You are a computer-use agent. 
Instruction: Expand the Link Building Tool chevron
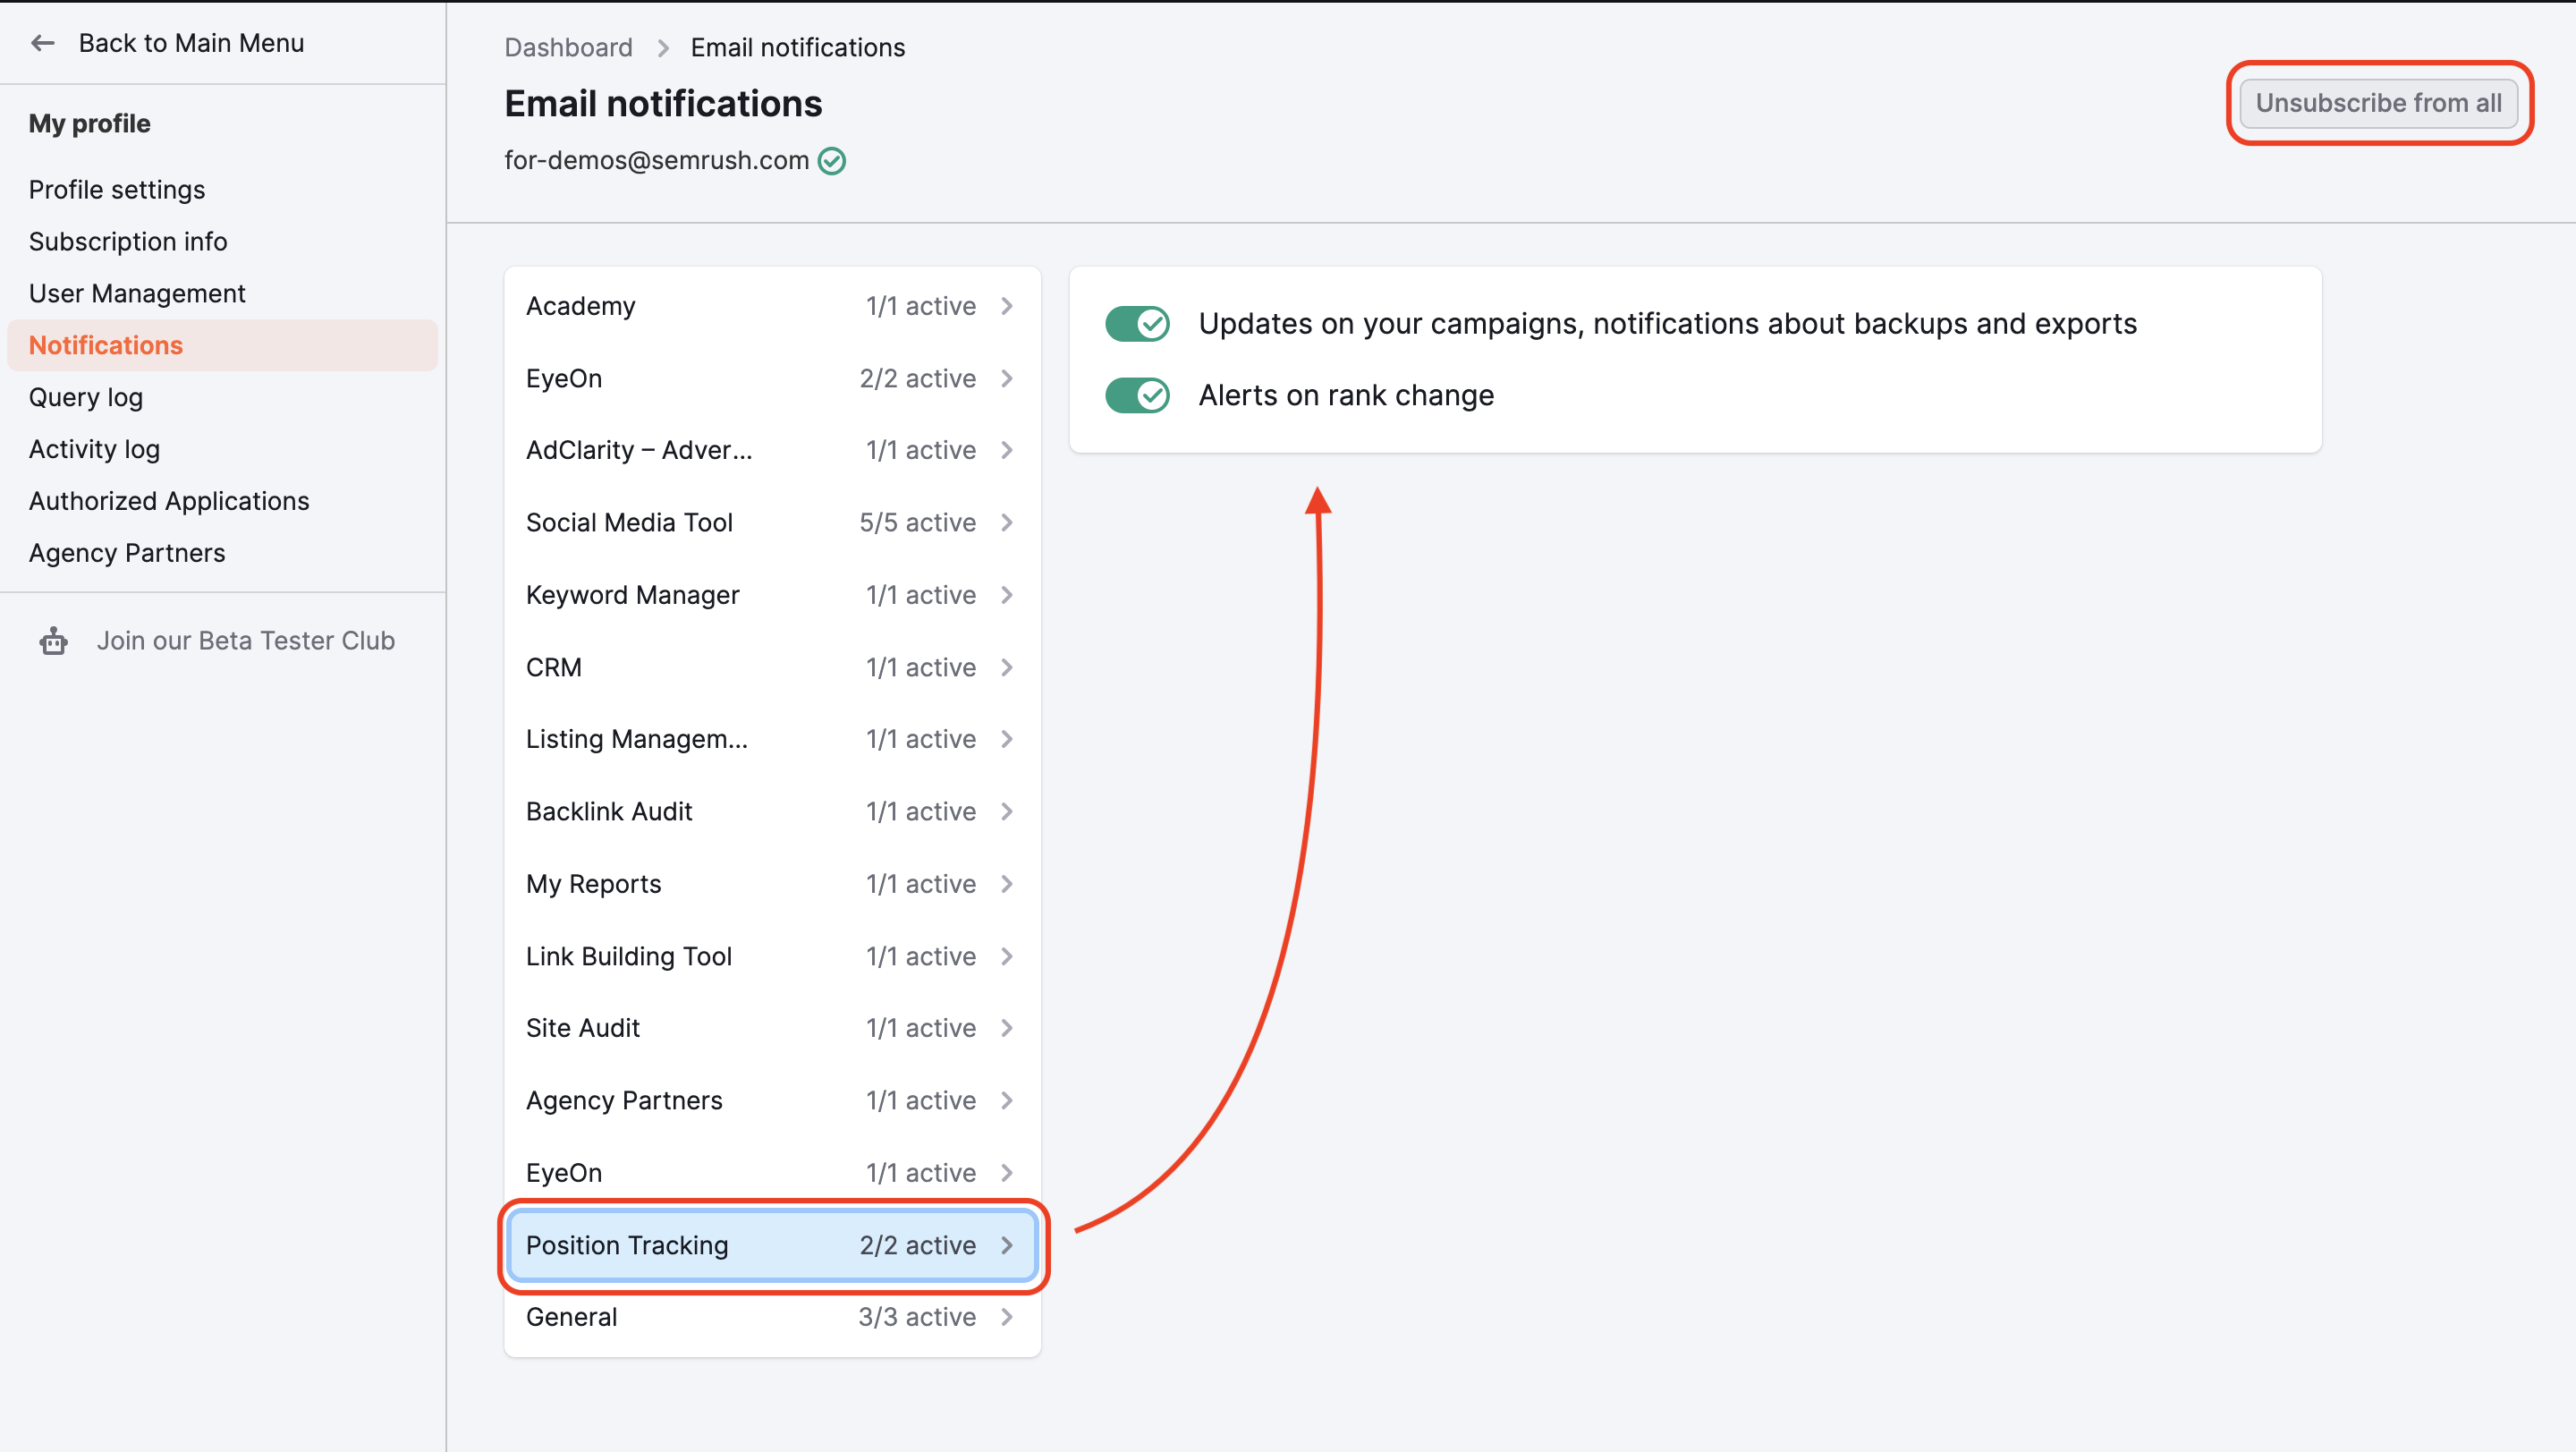[x=1007, y=957]
